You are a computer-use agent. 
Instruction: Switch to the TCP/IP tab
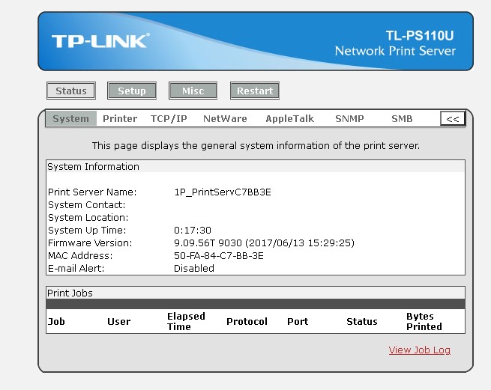(169, 118)
